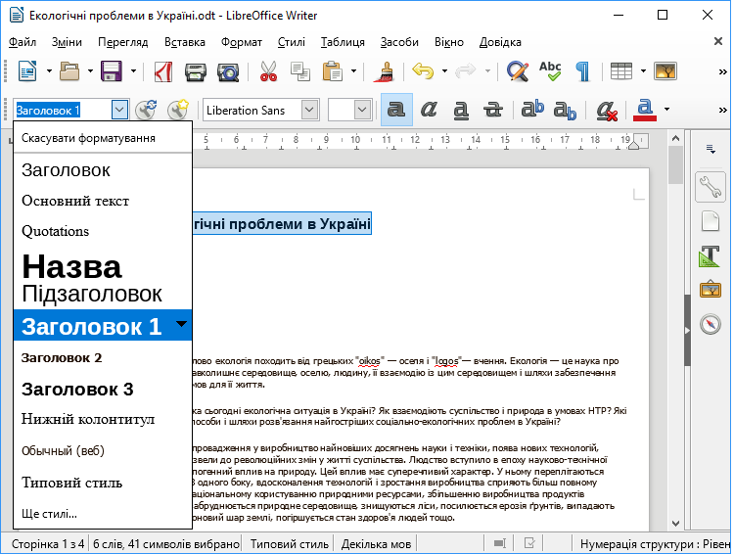Toggle formatting marks (pilcrow)
Image resolution: width=734 pixels, height=554 pixels.
pyautogui.click(x=582, y=71)
